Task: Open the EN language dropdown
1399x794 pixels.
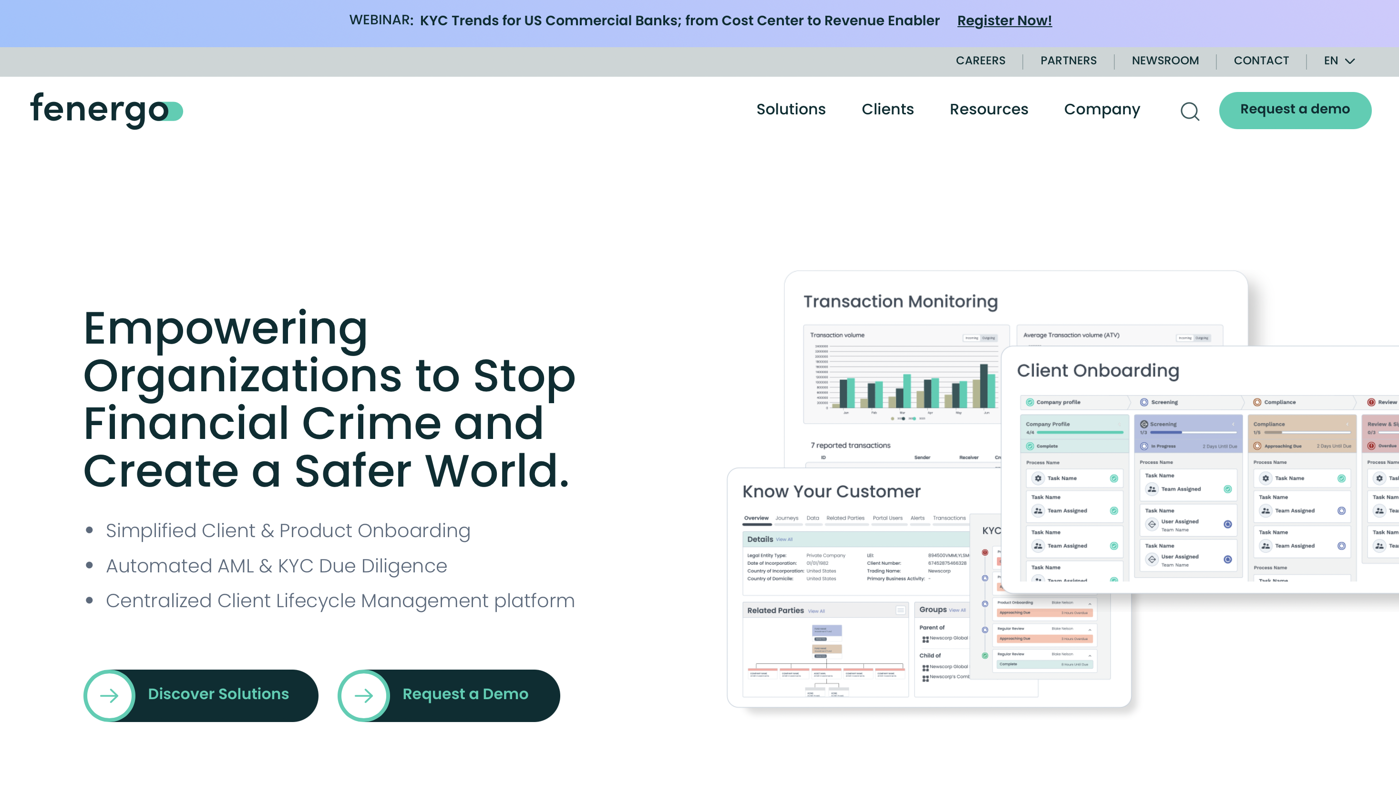Action: [1338, 61]
